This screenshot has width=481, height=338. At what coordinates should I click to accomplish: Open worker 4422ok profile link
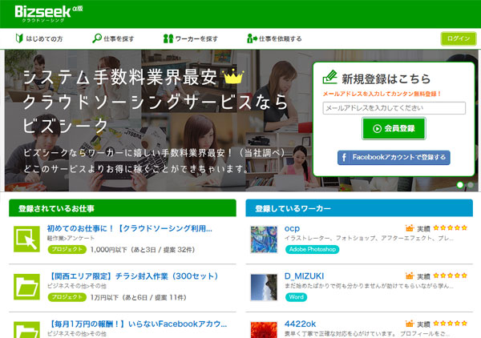(x=300, y=324)
